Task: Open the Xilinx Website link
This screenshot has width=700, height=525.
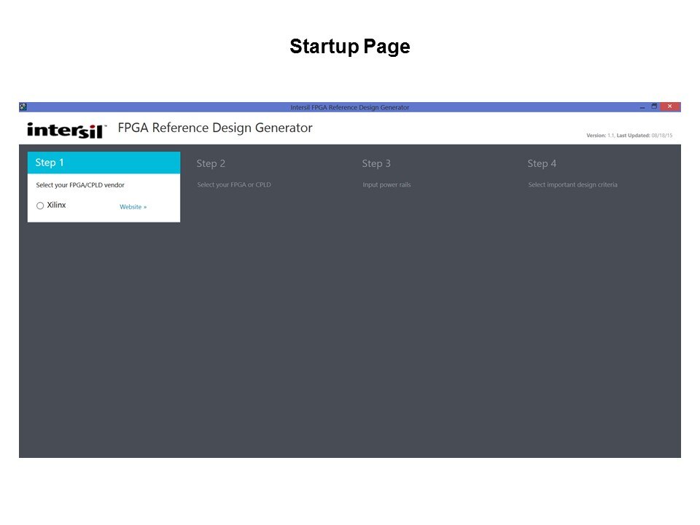Action: click(x=133, y=207)
